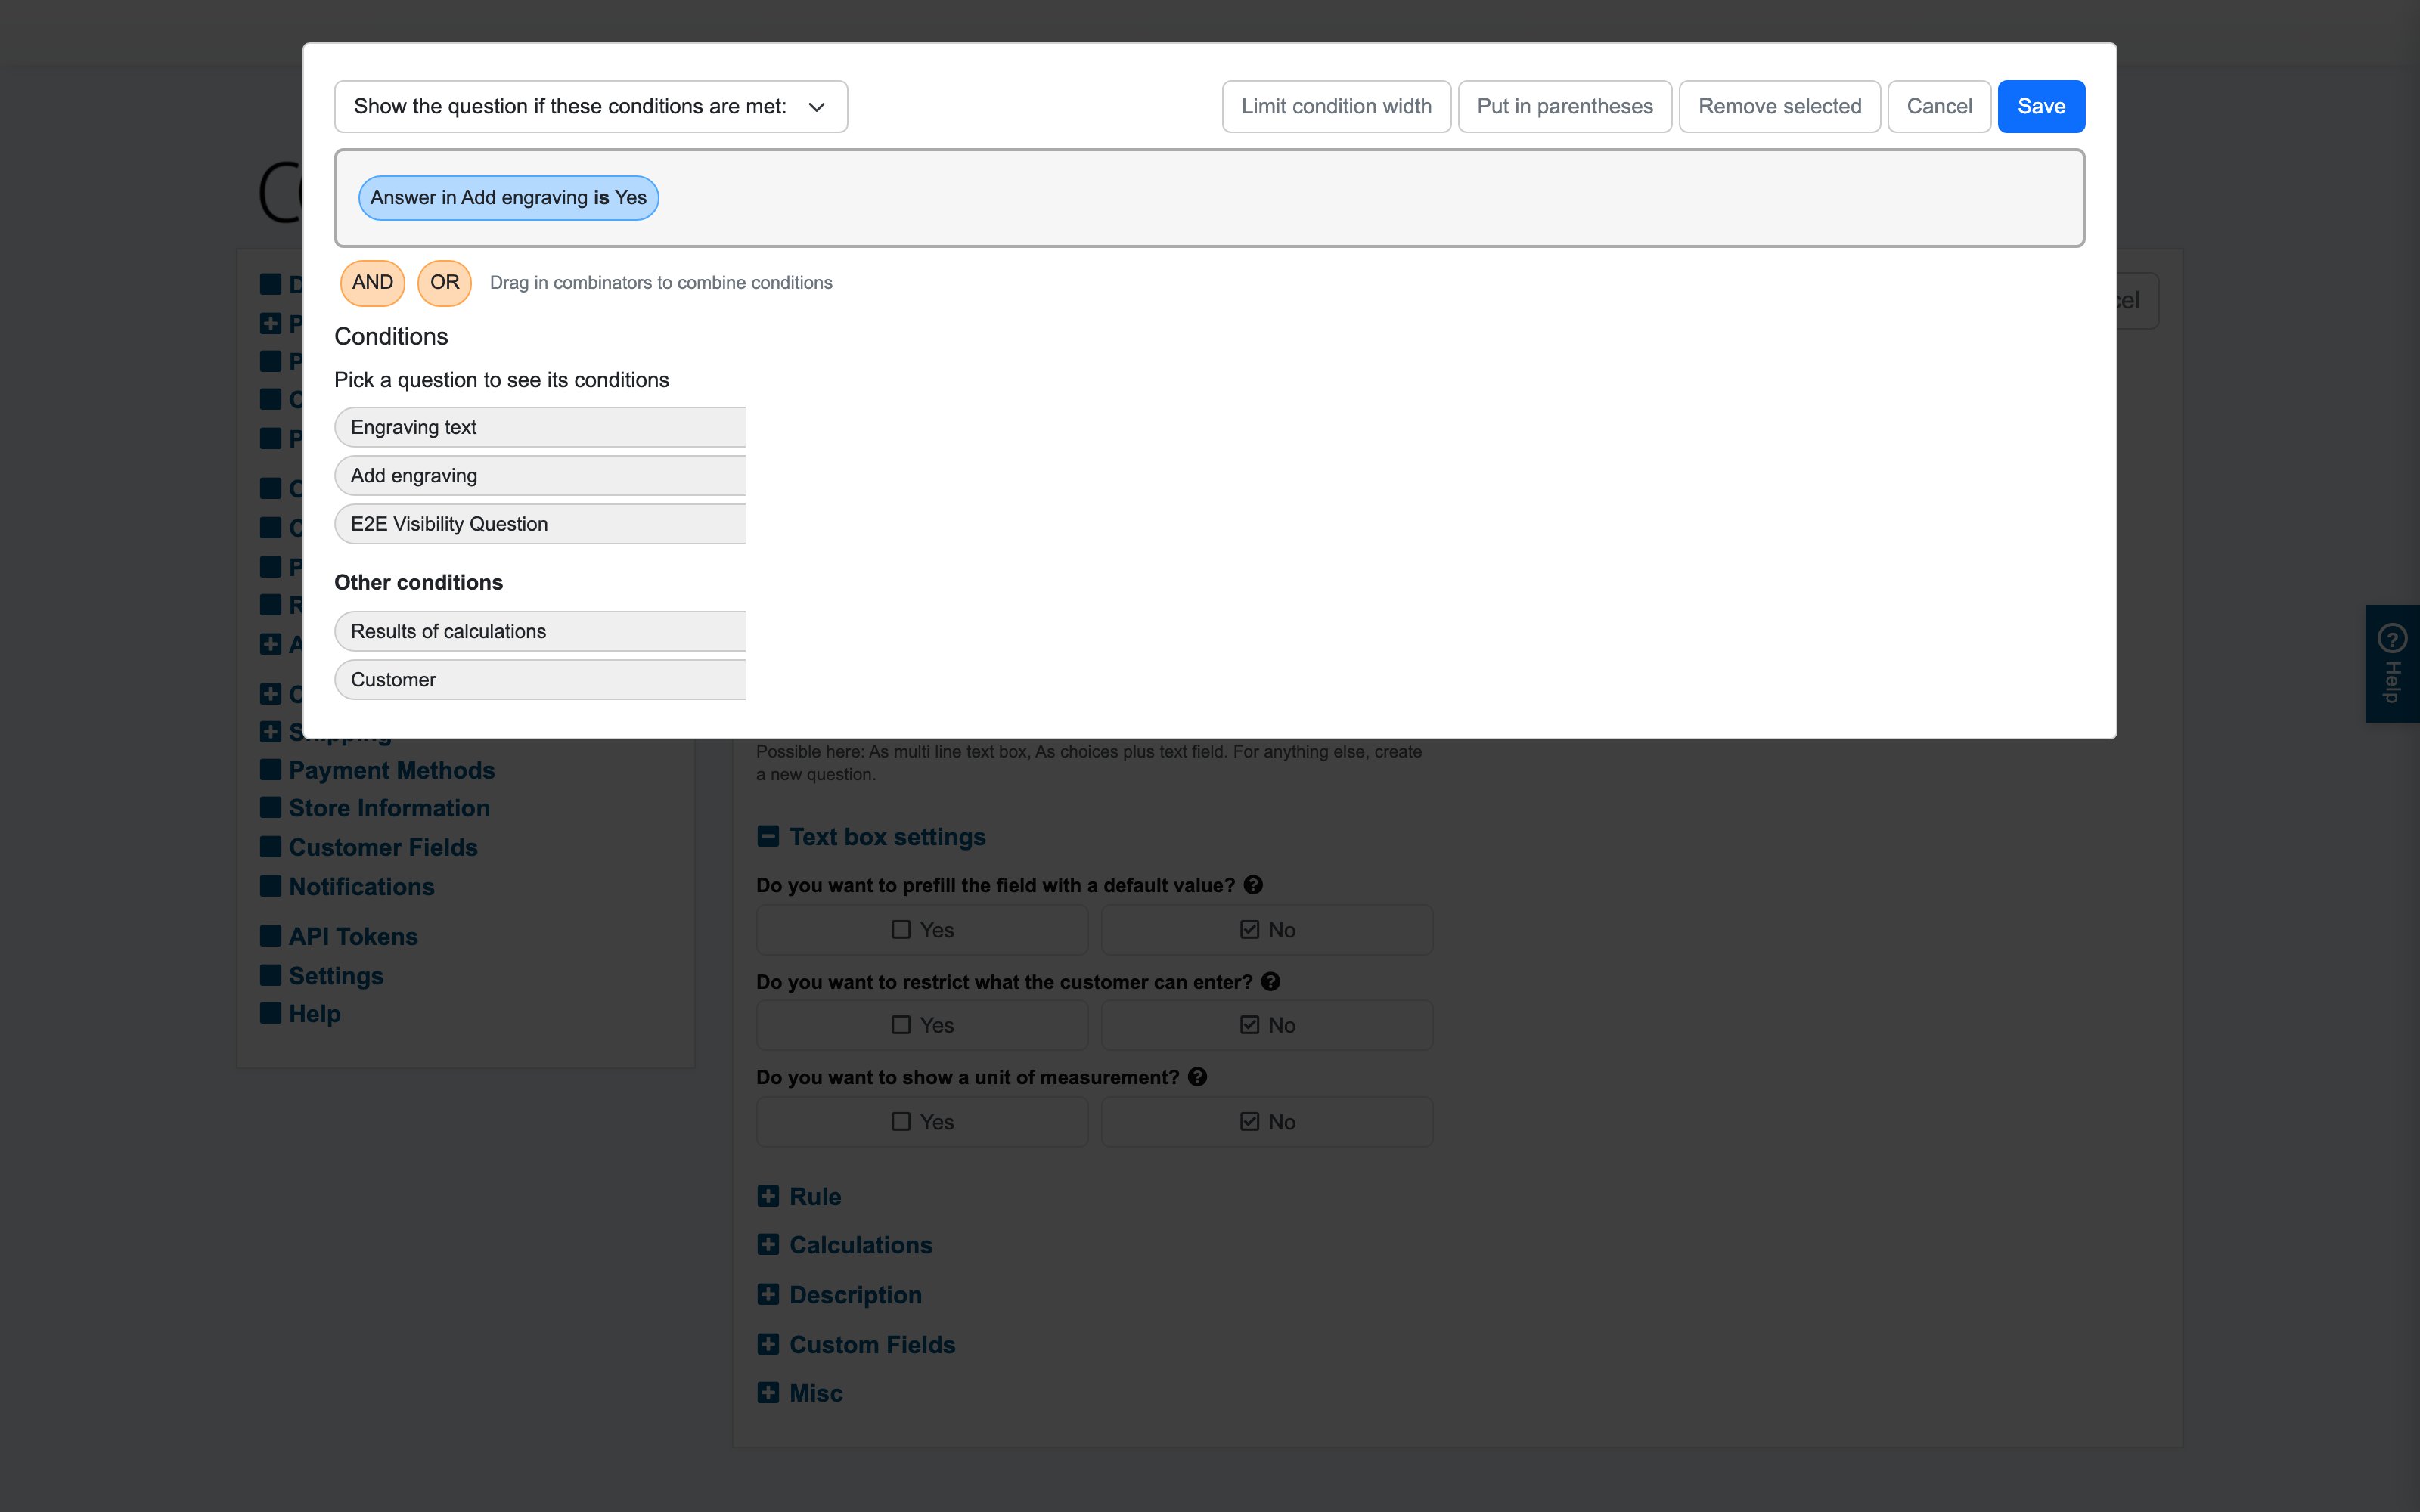Choose the Add engraving question
2420x1512 pixels.
tap(540, 476)
